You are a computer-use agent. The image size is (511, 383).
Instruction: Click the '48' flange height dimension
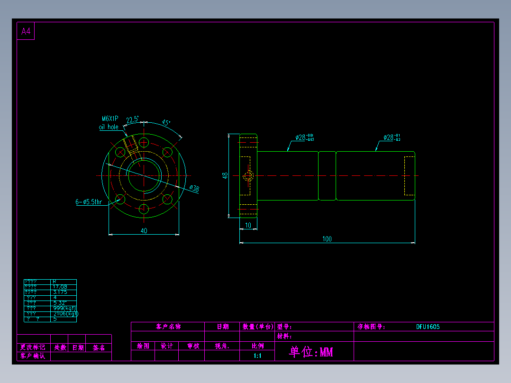[225, 175]
